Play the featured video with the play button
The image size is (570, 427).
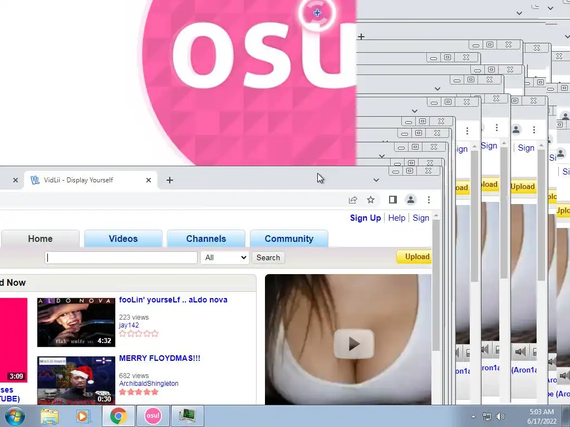tap(353, 344)
